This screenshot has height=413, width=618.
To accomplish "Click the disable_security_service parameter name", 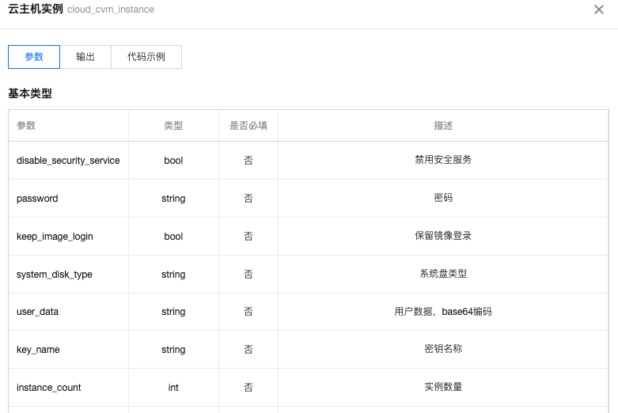I will click(68, 161).
